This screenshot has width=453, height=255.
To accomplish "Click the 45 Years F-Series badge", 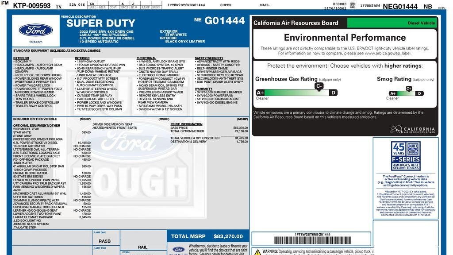I will [406, 155].
